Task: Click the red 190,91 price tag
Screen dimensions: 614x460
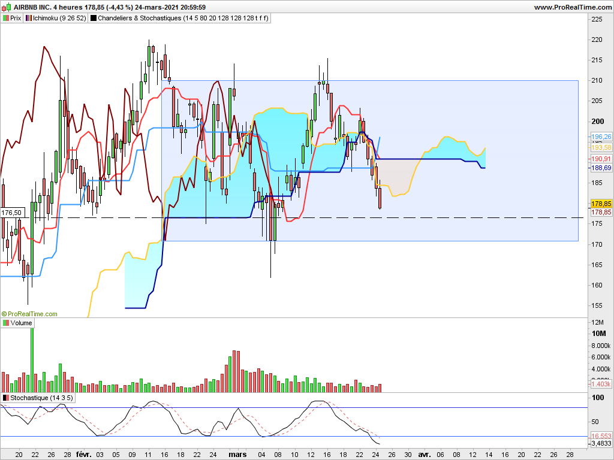Action: [x=601, y=158]
